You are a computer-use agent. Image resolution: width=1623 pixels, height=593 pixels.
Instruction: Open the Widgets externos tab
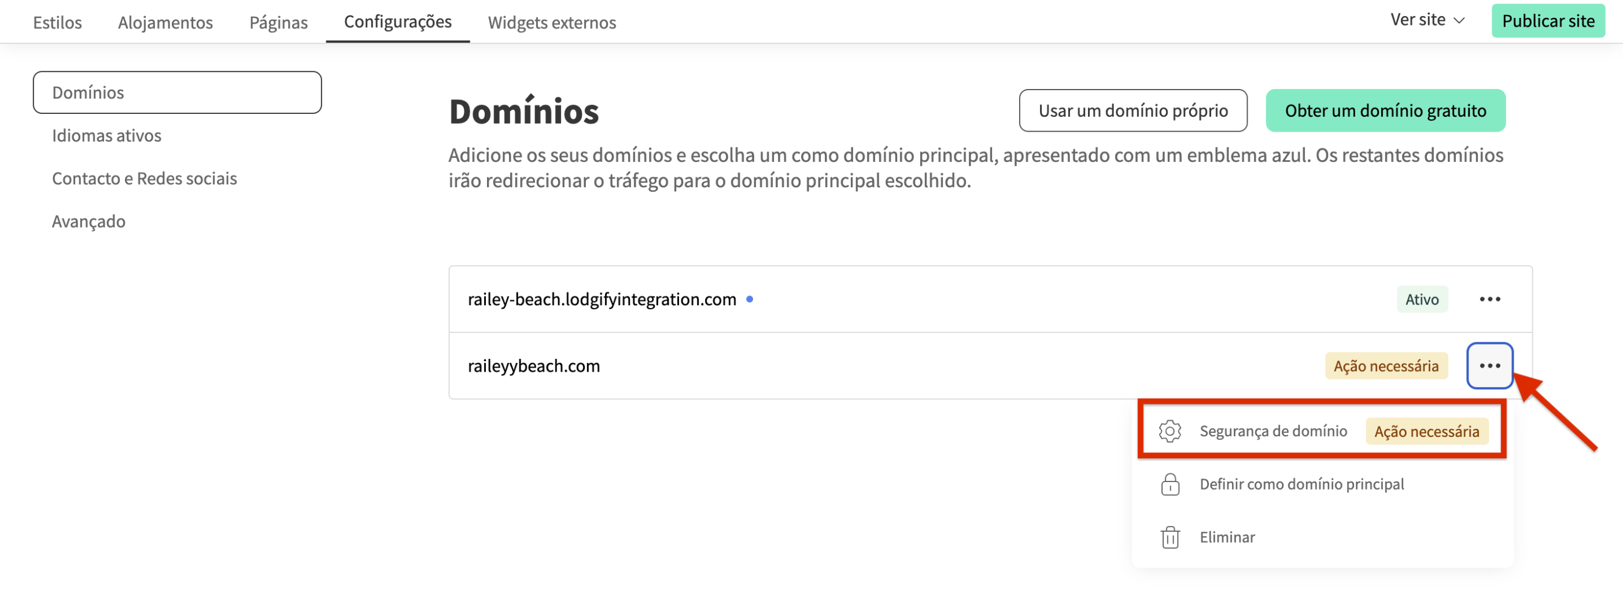pos(552,23)
